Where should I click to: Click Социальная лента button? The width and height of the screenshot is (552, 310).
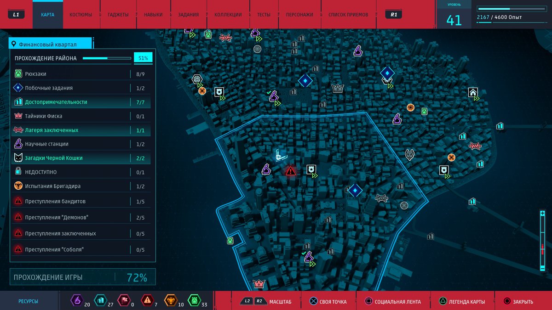[394, 302]
